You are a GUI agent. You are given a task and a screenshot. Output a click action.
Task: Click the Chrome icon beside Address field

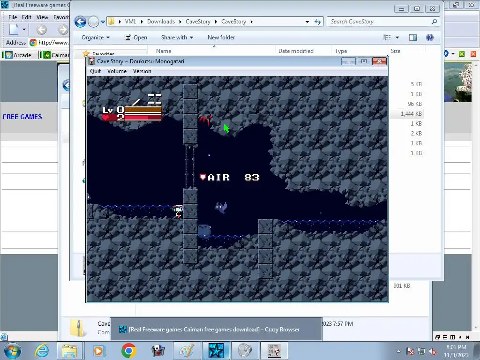[33, 43]
